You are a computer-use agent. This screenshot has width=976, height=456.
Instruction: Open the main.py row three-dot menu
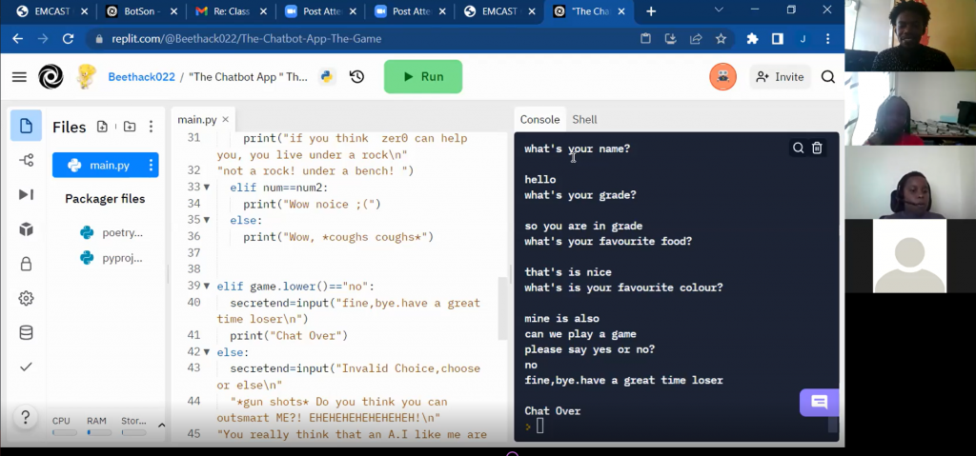(151, 165)
